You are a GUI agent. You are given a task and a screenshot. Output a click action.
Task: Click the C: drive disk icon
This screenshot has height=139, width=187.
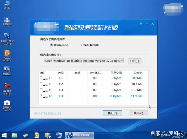tap(46, 79)
